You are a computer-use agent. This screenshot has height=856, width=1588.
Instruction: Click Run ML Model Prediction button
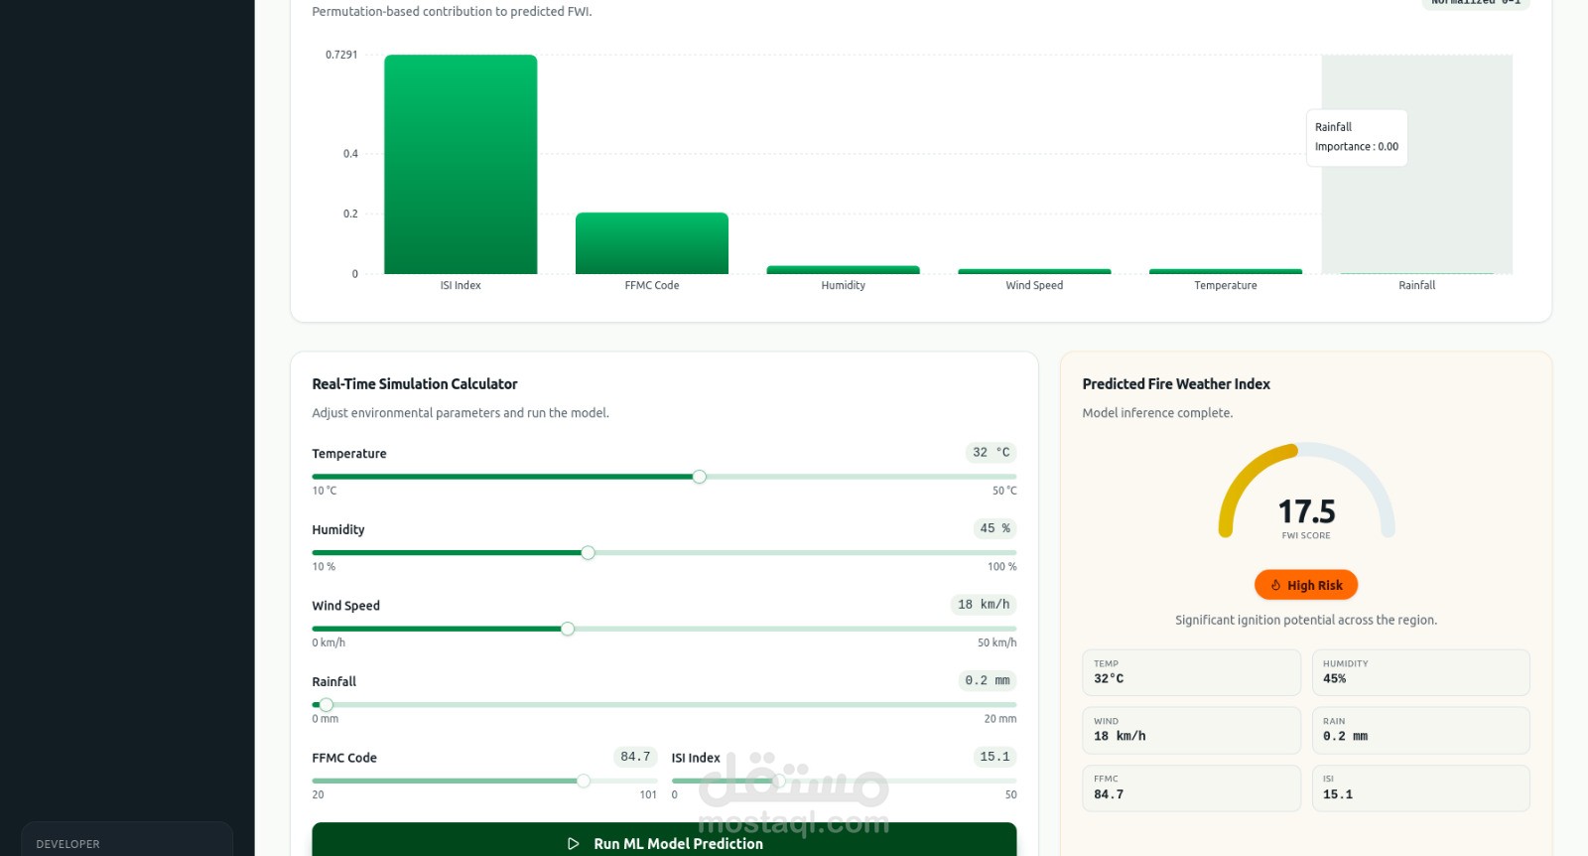point(664,839)
